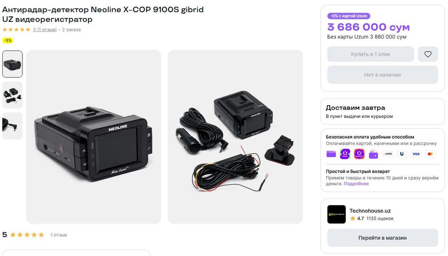Click the Uzum Nasiya installment icon
The width and height of the screenshot is (448, 256).
(x=359, y=154)
